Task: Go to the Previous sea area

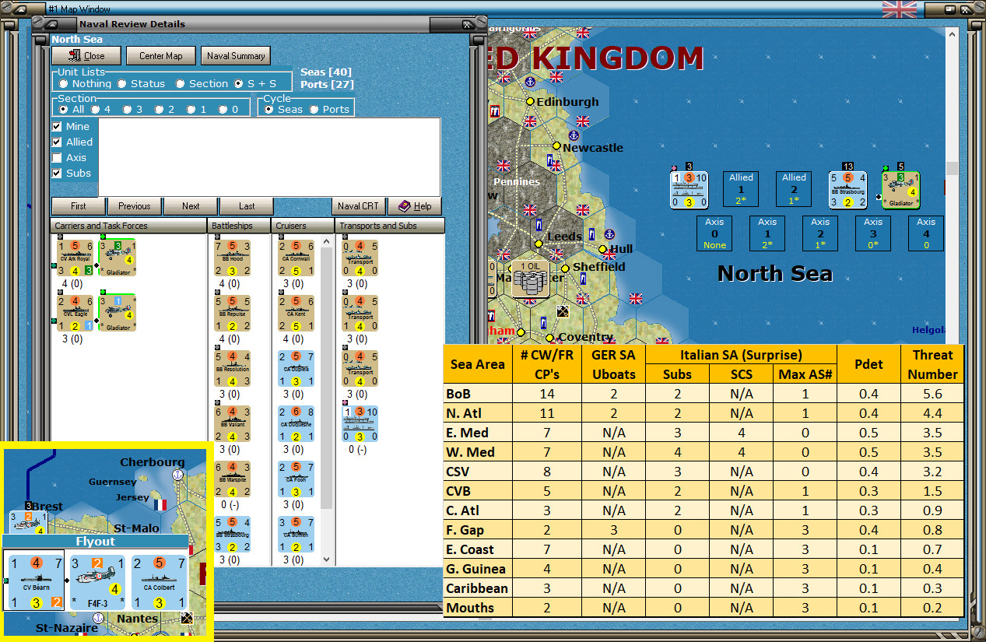Action: (x=135, y=206)
